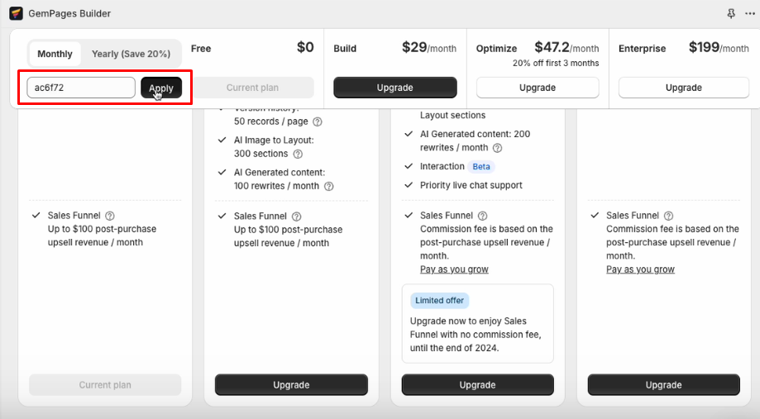Click help icon next to 100 rewrites / month
This screenshot has height=419, width=760.
[x=328, y=186]
